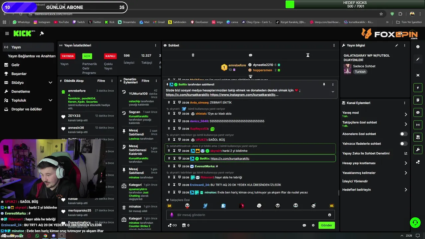Open the x.com/kursatkarakilic link in chat

pos(230,159)
